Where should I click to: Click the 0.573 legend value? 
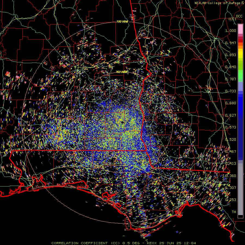pyautogui.click(x=231, y=127)
